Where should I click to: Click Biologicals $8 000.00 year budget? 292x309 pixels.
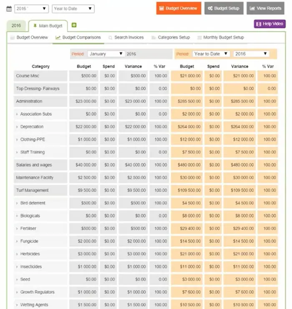[x=187, y=216]
